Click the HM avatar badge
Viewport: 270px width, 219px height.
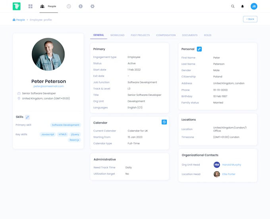pyautogui.click(x=217, y=165)
